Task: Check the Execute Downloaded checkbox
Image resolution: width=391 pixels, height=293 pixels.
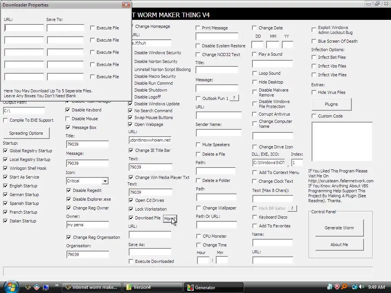Action: (131, 261)
